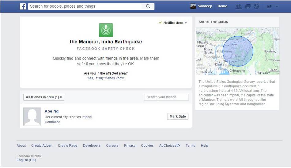
Task: Open the AdChoices footer link
Action: (170, 146)
